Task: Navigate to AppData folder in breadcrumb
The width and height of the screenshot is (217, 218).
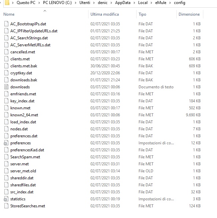Action: pyautogui.click(x=123, y=3)
